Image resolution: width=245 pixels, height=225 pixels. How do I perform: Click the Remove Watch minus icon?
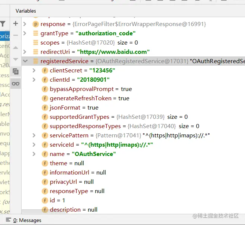click(x=16, y=35)
